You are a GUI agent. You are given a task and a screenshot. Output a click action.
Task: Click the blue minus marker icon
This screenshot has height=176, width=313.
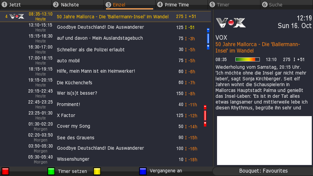tap(208, 30)
